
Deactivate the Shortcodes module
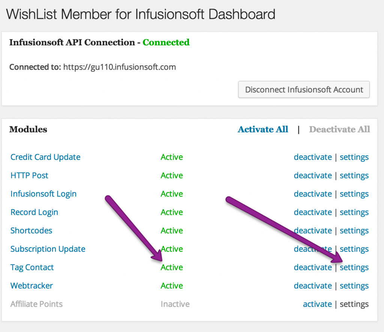(313, 230)
